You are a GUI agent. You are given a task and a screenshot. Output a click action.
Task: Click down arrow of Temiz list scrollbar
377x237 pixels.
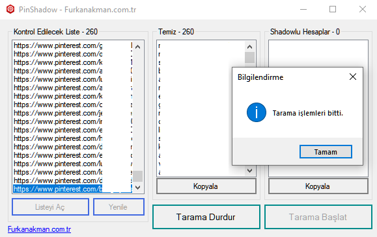[250, 171]
